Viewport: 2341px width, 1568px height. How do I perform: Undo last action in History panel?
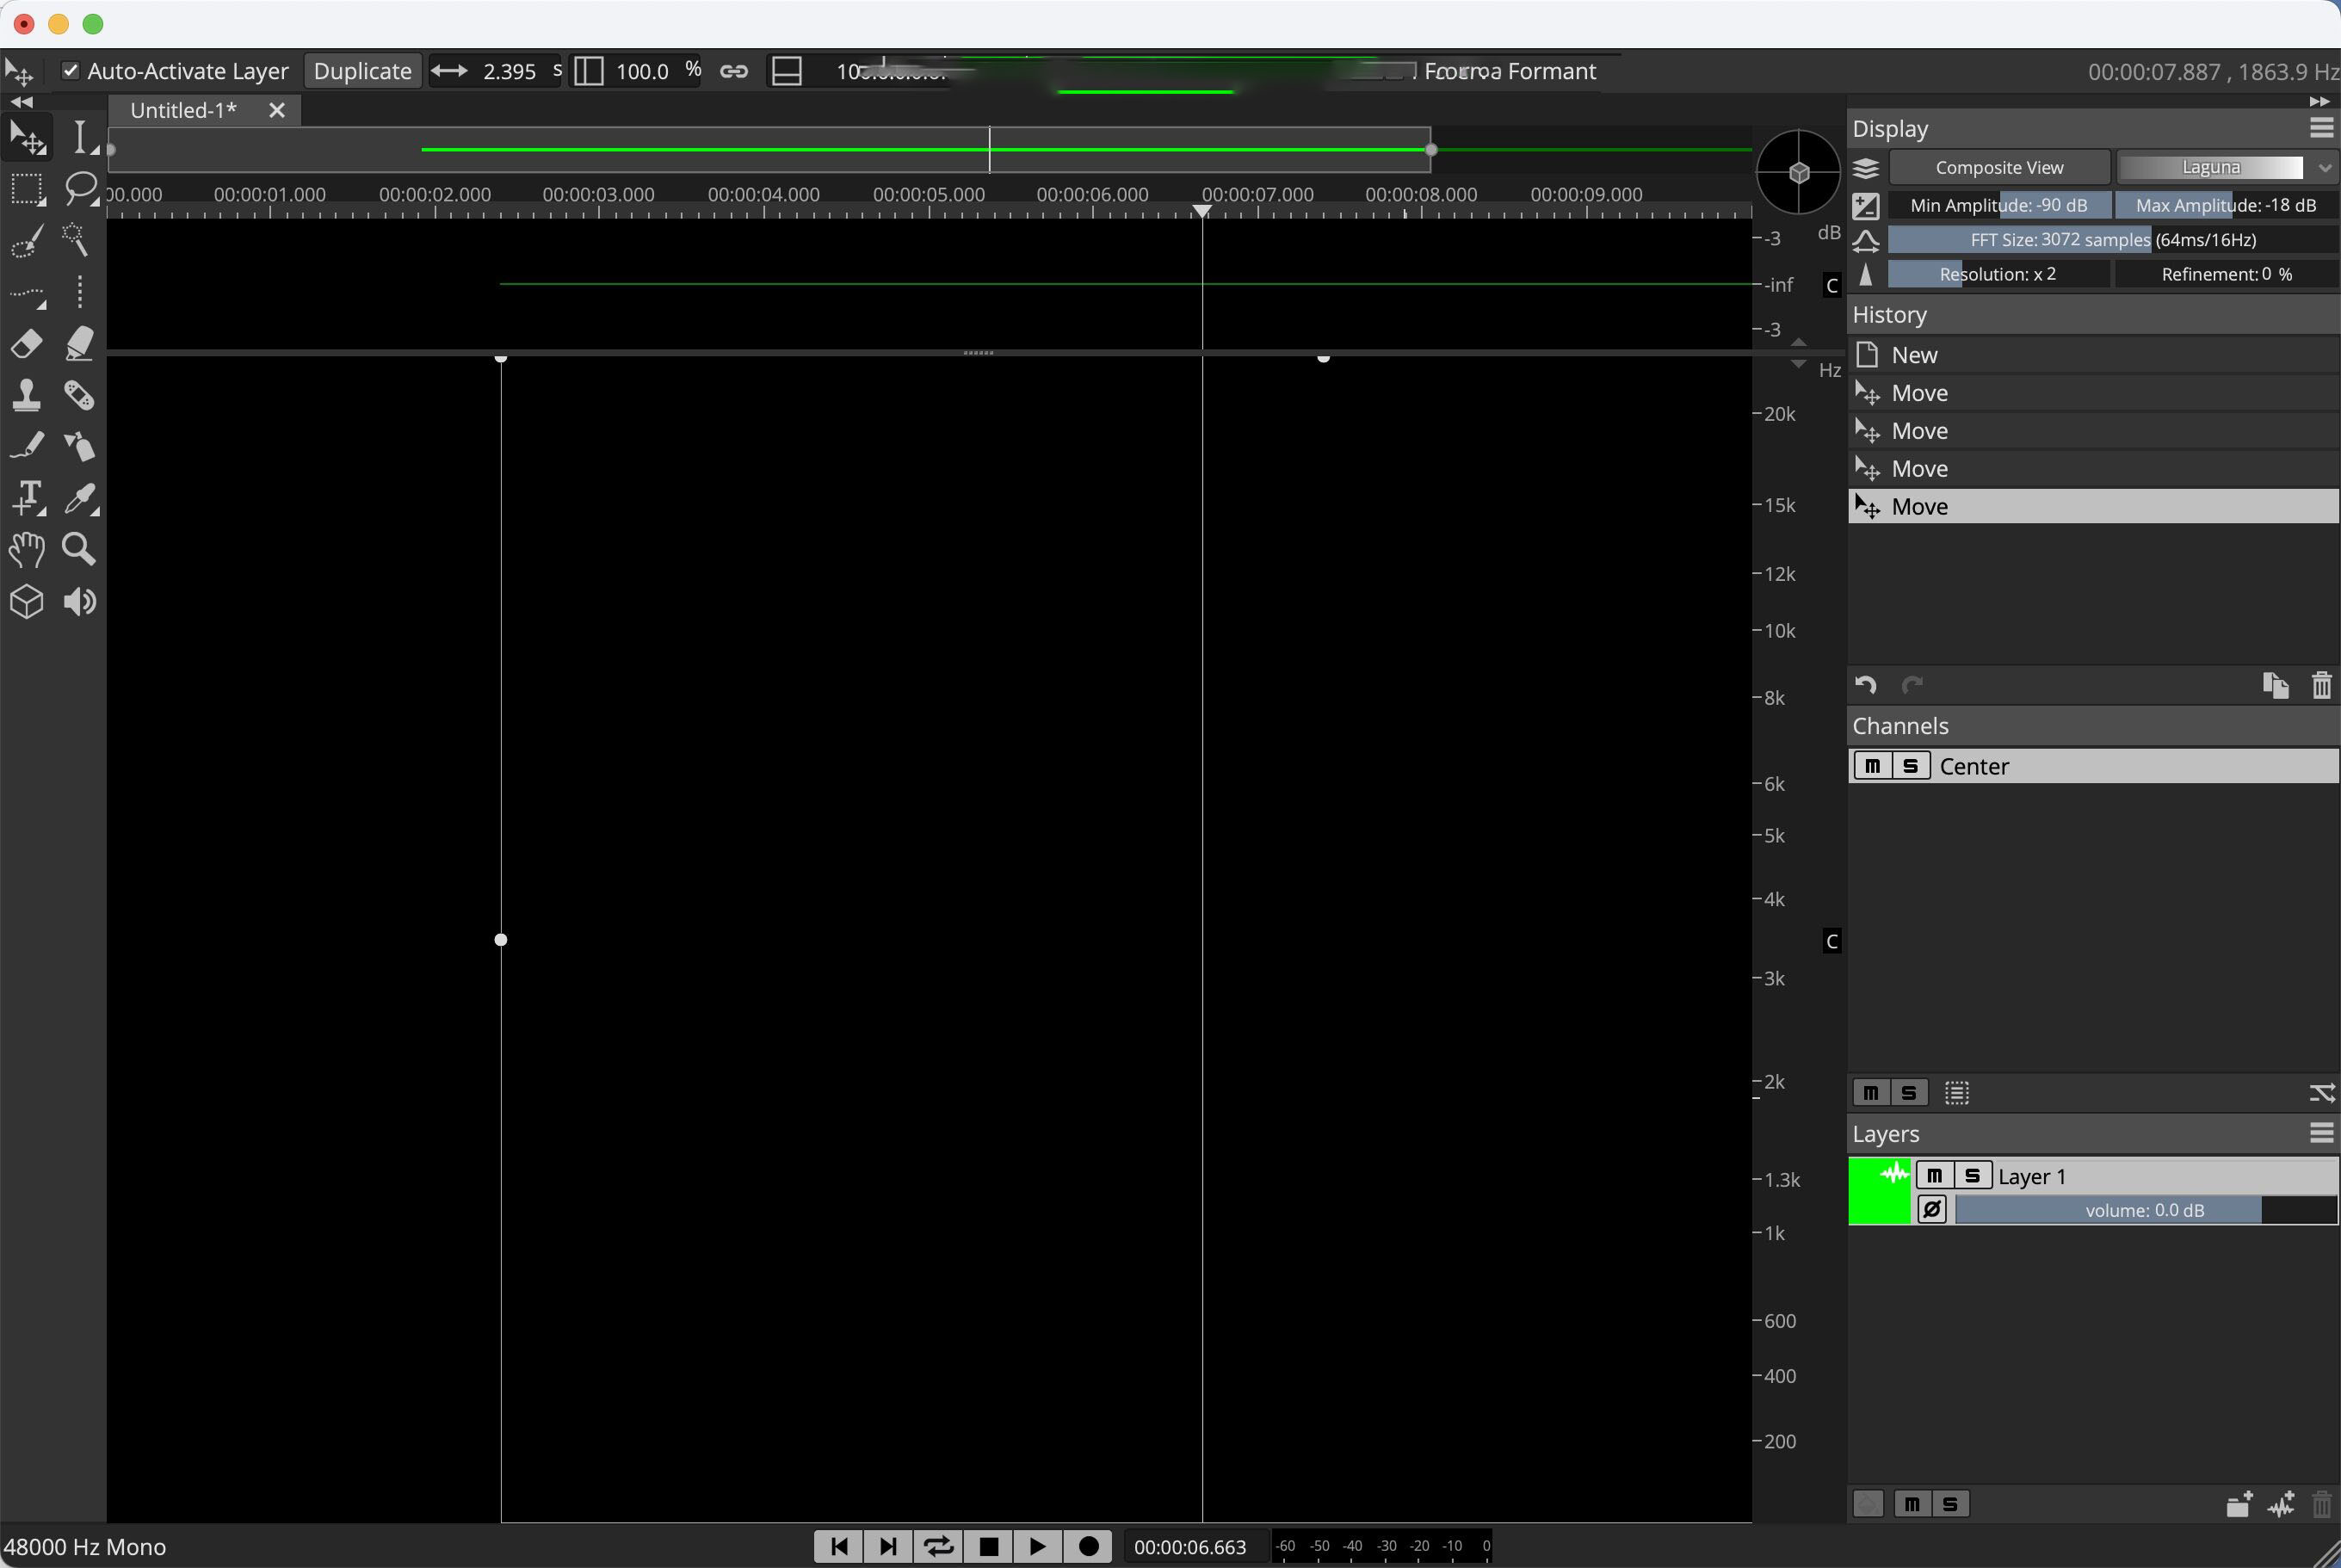(x=1866, y=685)
